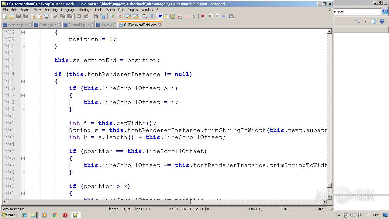Image resolution: width=389 pixels, height=219 pixels.
Task: Open the Macro menu
Action: (110, 10)
